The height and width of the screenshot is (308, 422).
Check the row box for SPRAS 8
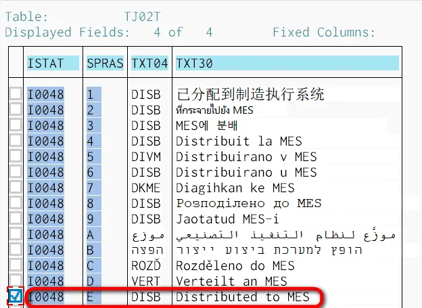coord(16,203)
